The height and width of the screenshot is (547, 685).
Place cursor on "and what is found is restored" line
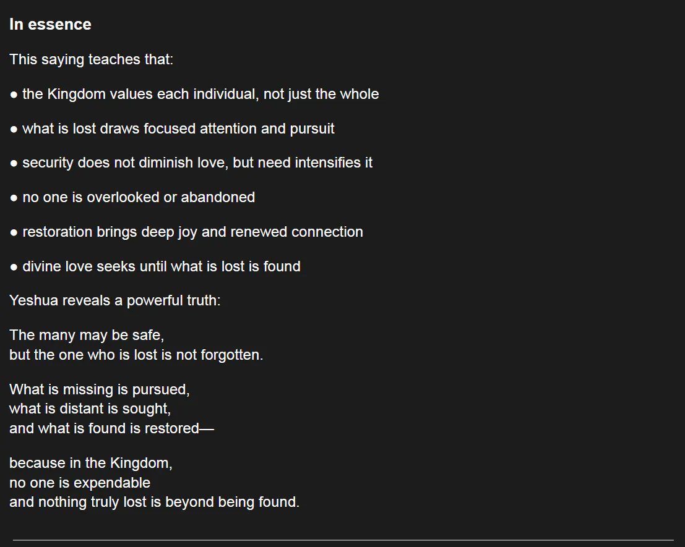pyautogui.click(x=111, y=428)
